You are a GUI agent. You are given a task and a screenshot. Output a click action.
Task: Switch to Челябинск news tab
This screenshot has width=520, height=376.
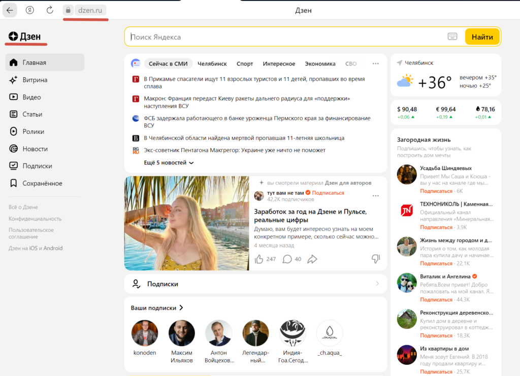212,63
